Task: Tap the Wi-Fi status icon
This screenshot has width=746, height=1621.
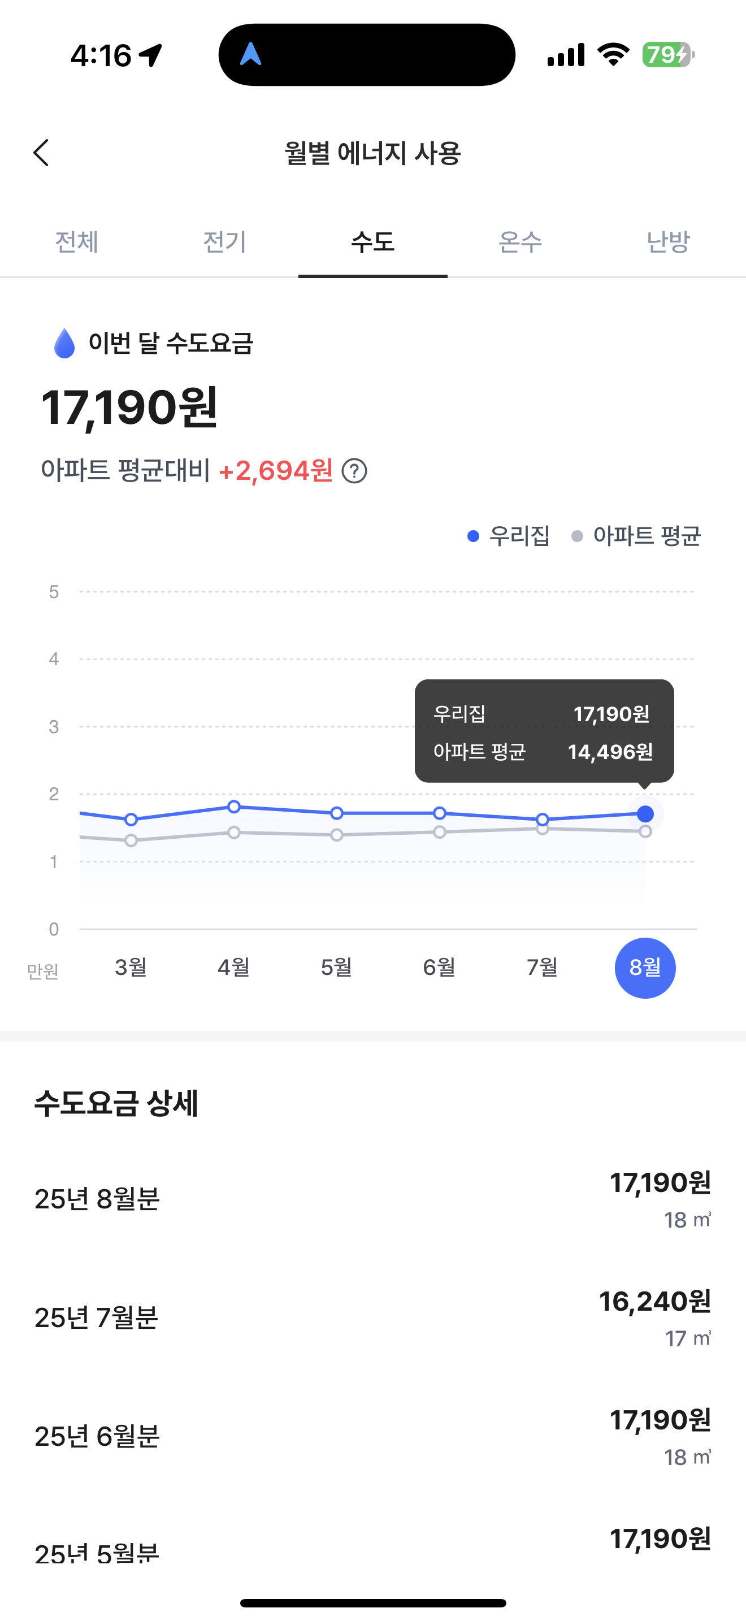Action: [613, 55]
